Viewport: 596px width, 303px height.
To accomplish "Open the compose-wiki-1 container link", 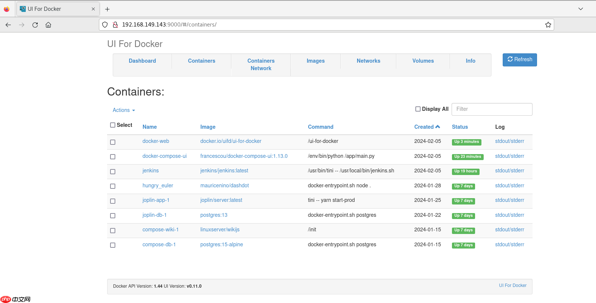I will [160, 229].
